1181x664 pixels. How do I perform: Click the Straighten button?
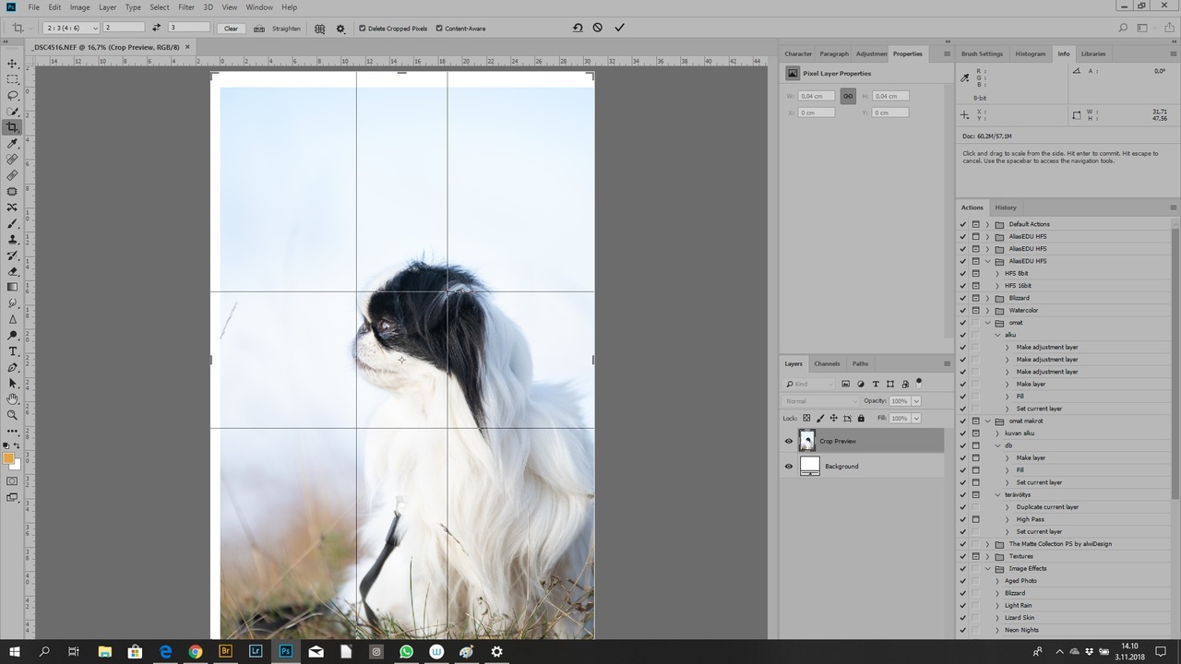coord(279,29)
